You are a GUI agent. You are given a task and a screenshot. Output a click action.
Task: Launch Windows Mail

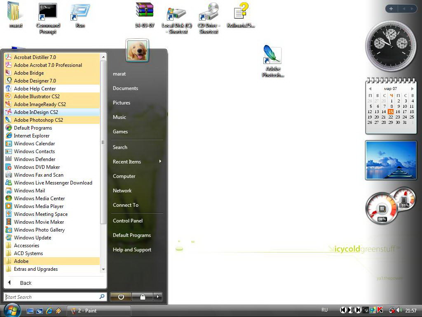pos(52,190)
